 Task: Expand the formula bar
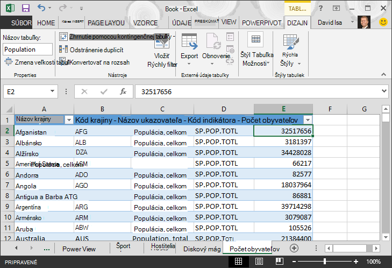[384, 91]
